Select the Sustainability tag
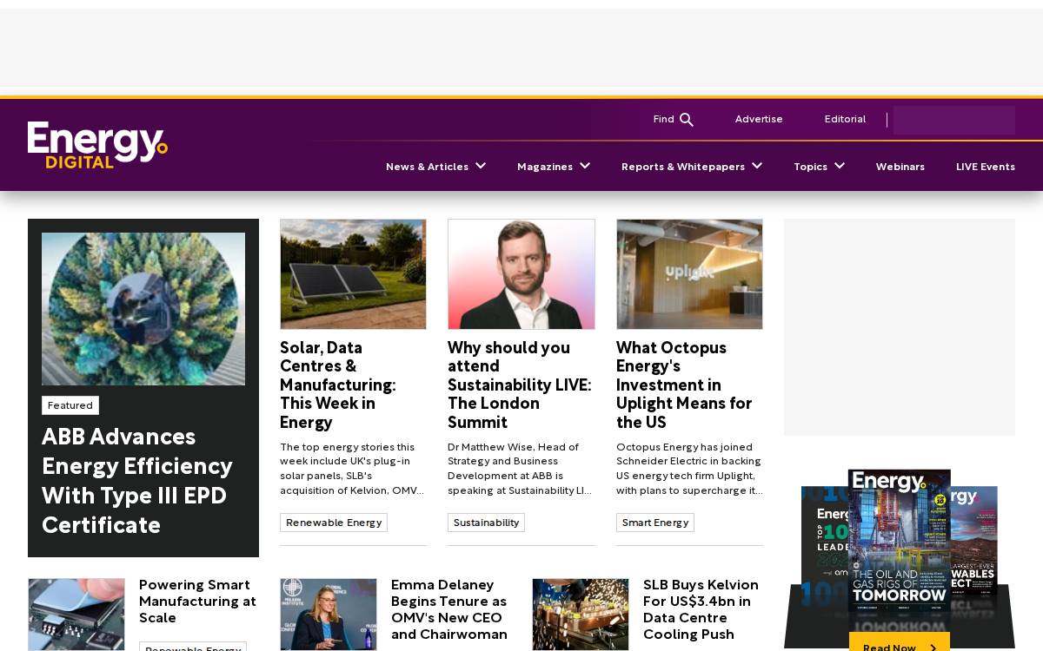The image size is (1043, 651). 486,523
